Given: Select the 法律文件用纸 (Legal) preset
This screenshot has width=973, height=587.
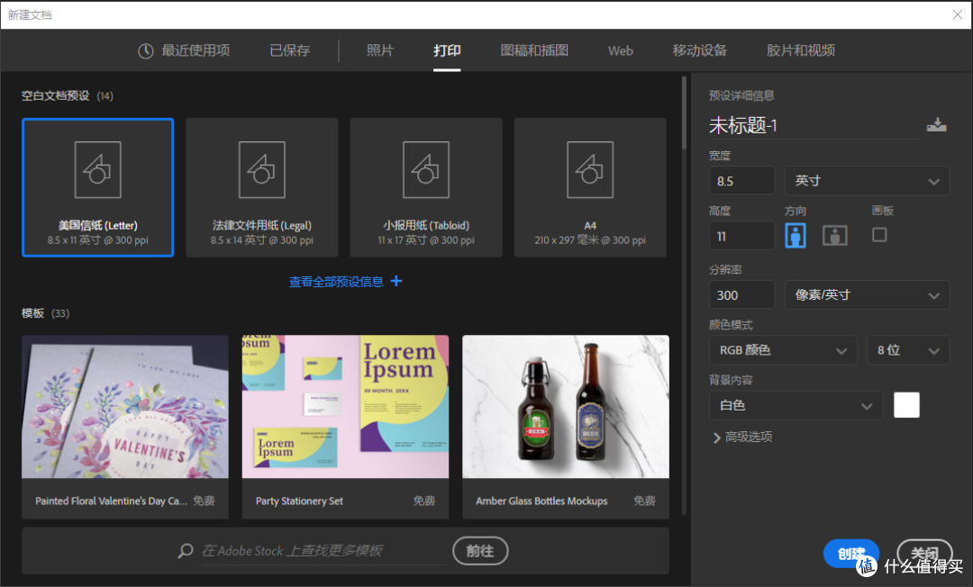Looking at the screenshot, I should click(261, 186).
